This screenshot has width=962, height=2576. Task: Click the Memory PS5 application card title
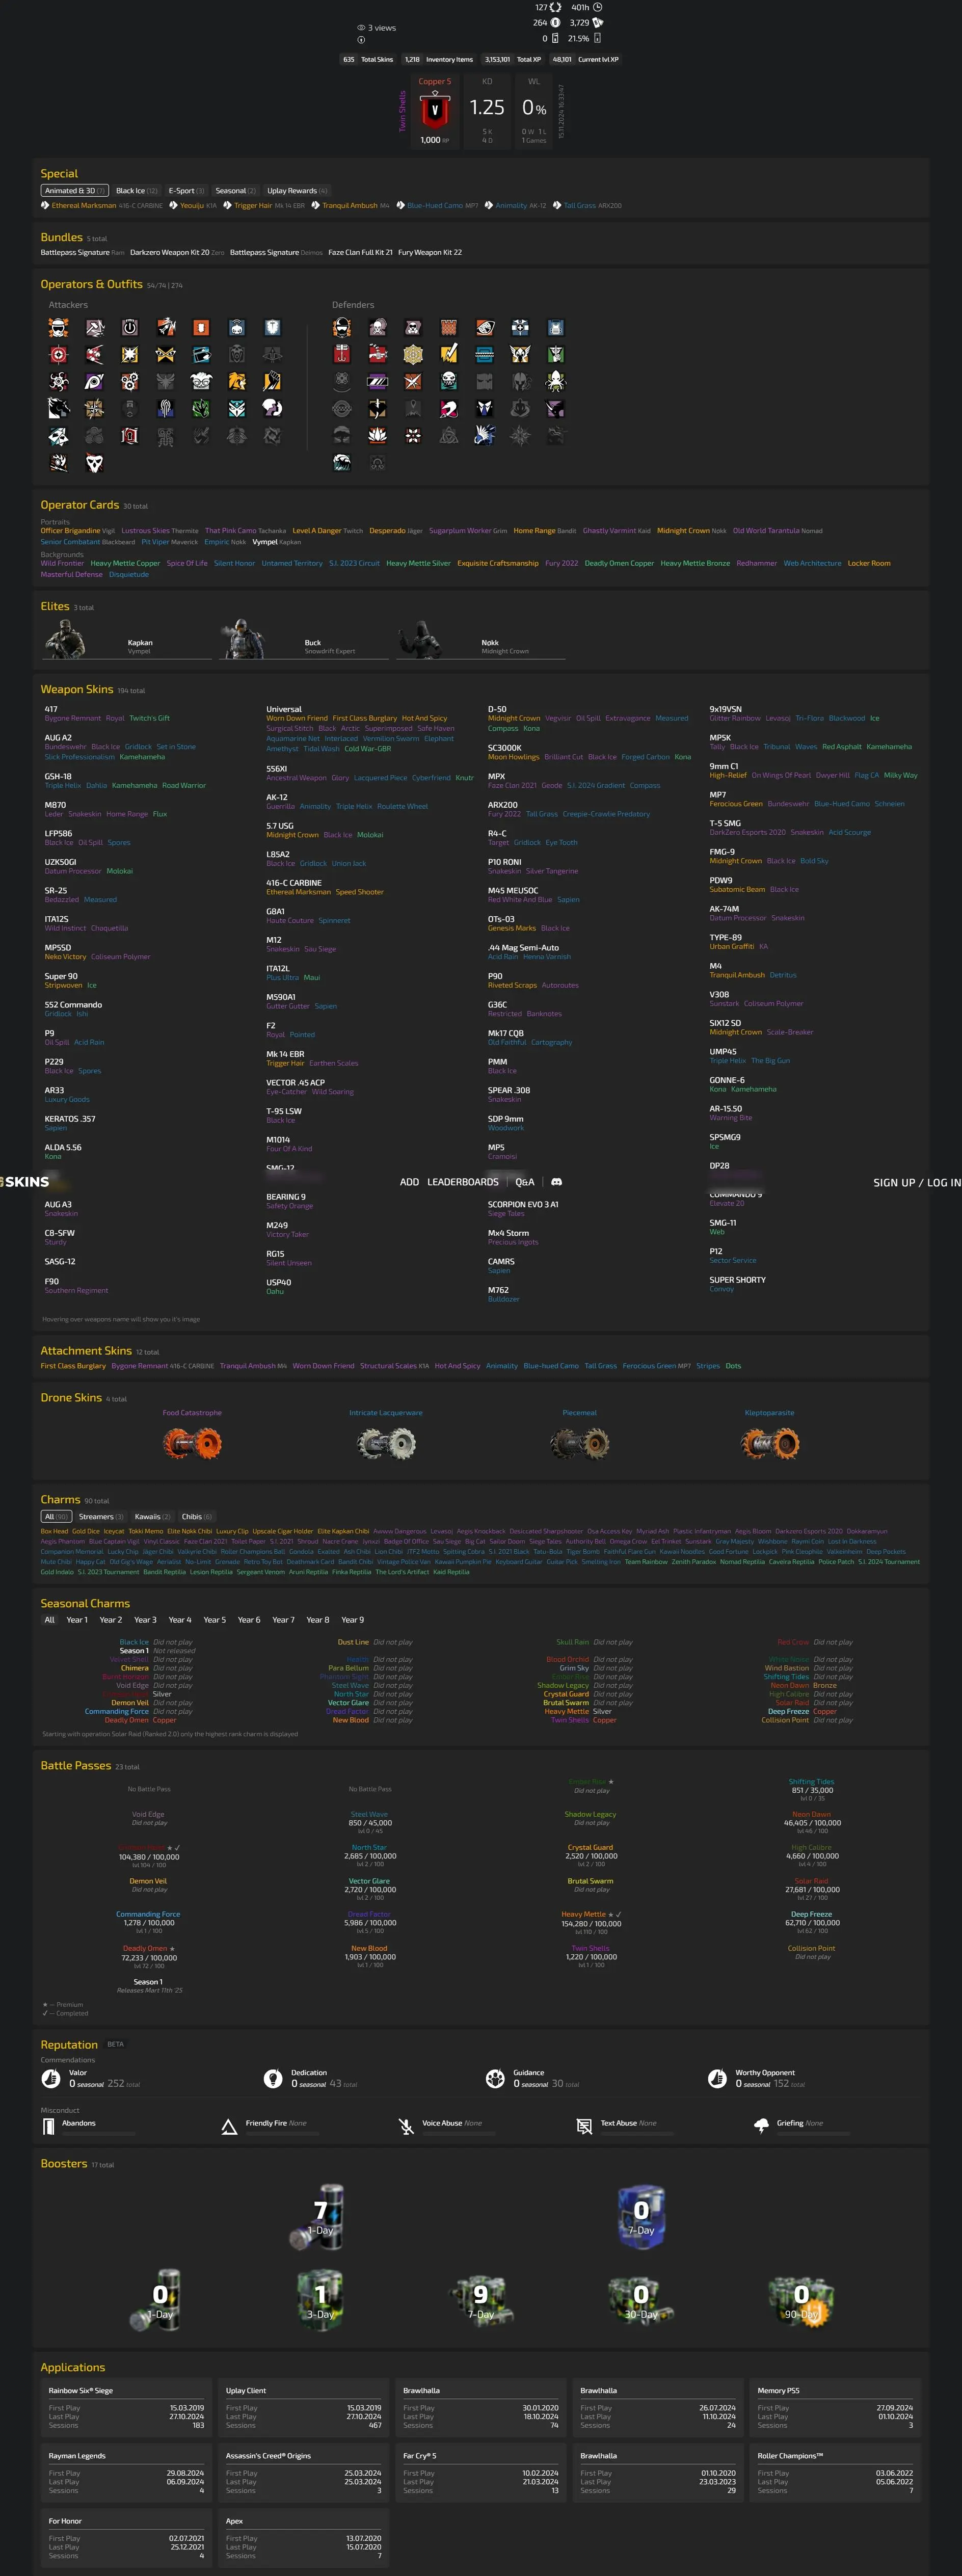[x=779, y=2391]
